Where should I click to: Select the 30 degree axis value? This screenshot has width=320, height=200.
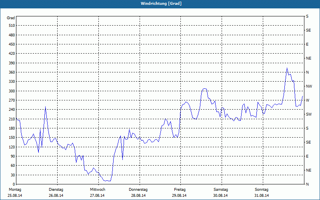pos(13,175)
